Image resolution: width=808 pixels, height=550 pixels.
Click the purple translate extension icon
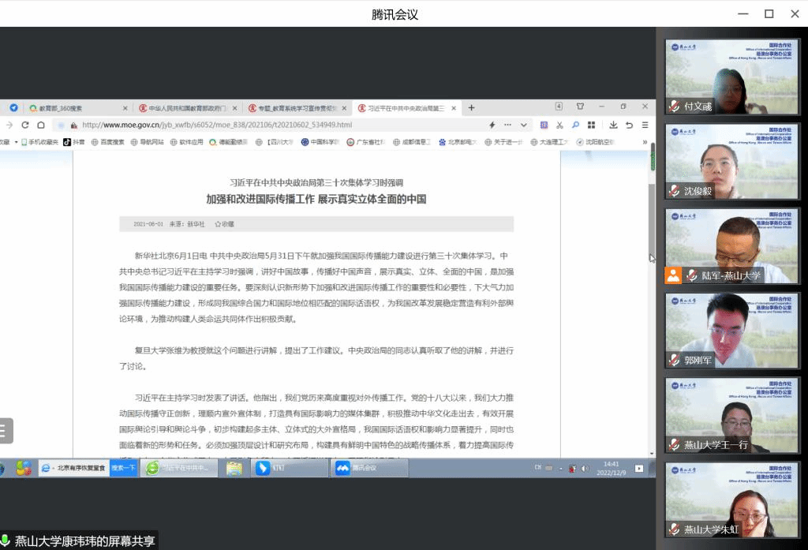pyautogui.click(x=544, y=125)
